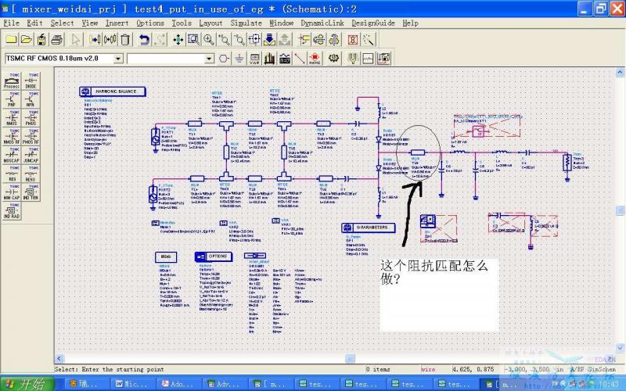Image resolution: width=626 pixels, height=391 pixels.
Task: Open the Insert menu
Action: pyautogui.click(x=117, y=23)
